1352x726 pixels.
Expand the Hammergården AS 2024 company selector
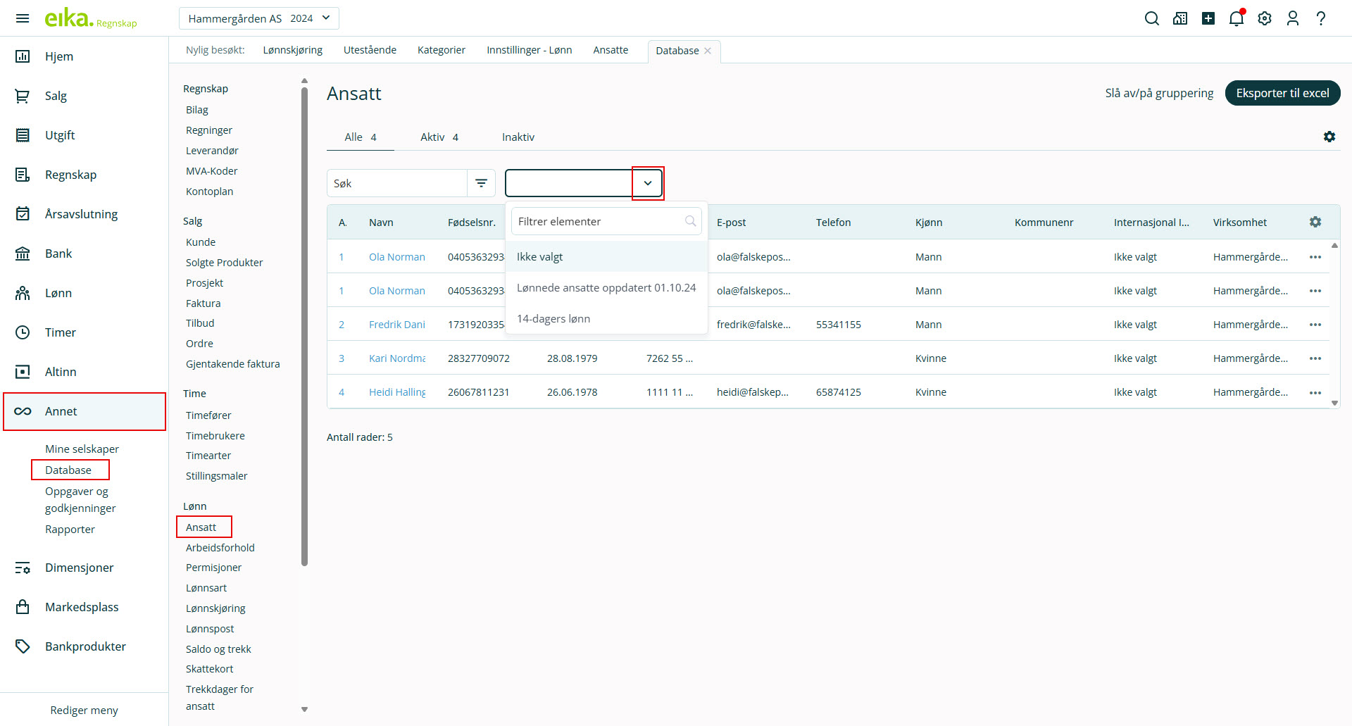tap(258, 18)
